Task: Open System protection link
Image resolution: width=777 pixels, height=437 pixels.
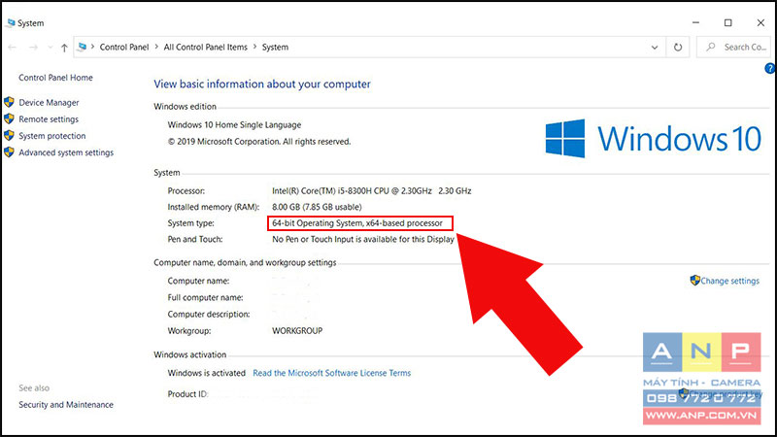Action: tap(52, 136)
